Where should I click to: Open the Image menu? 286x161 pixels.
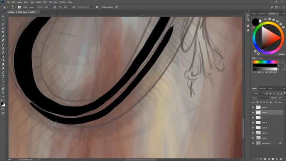click(x=19, y=2)
